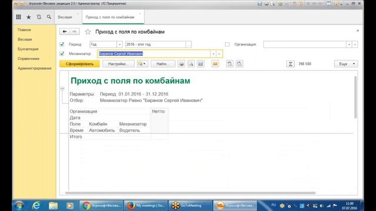Click the report horizontal scrollbar

[190, 193]
